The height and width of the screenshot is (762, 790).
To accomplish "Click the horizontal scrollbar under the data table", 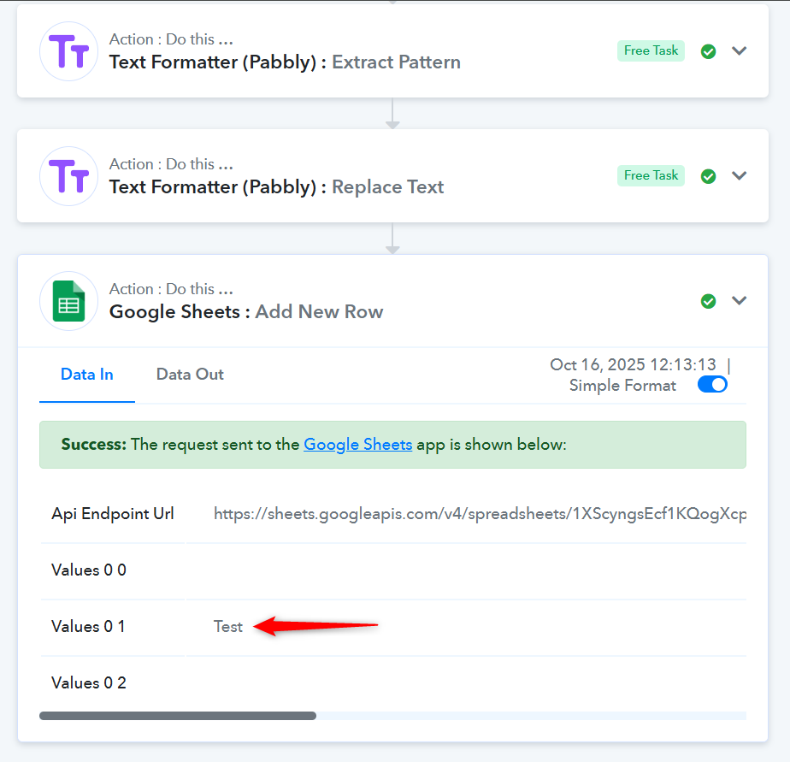I will [178, 716].
